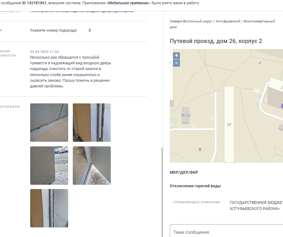The height and width of the screenshot is (237, 283).
Task: Click the Северо-Восточный округ breadcrumb
Action: pyautogui.click(x=191, y=21)
